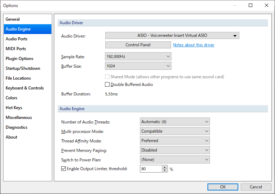
Task: Open Number of Audio Threads dropdown
Action: 175,122
